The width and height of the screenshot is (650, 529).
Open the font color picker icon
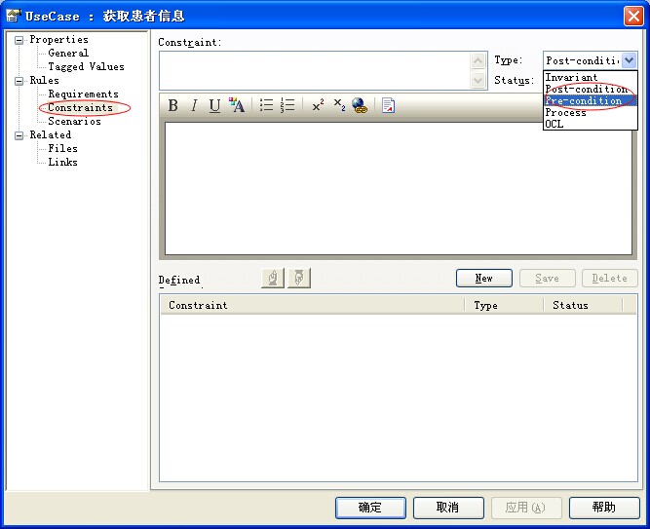[237, 105]
